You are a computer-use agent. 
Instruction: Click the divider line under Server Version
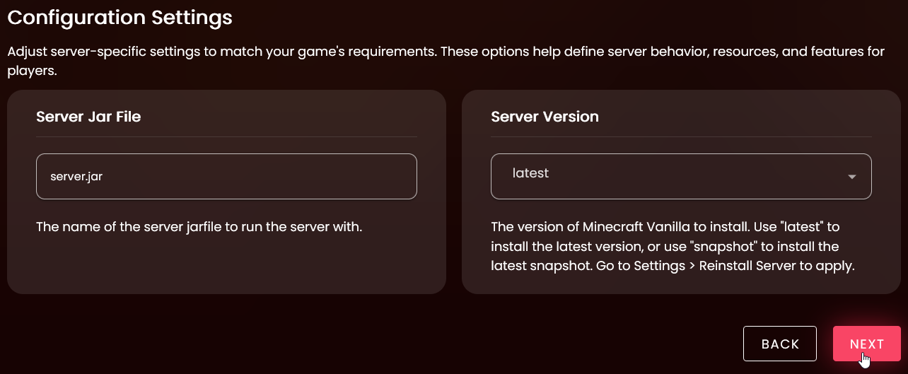[680, 136]
